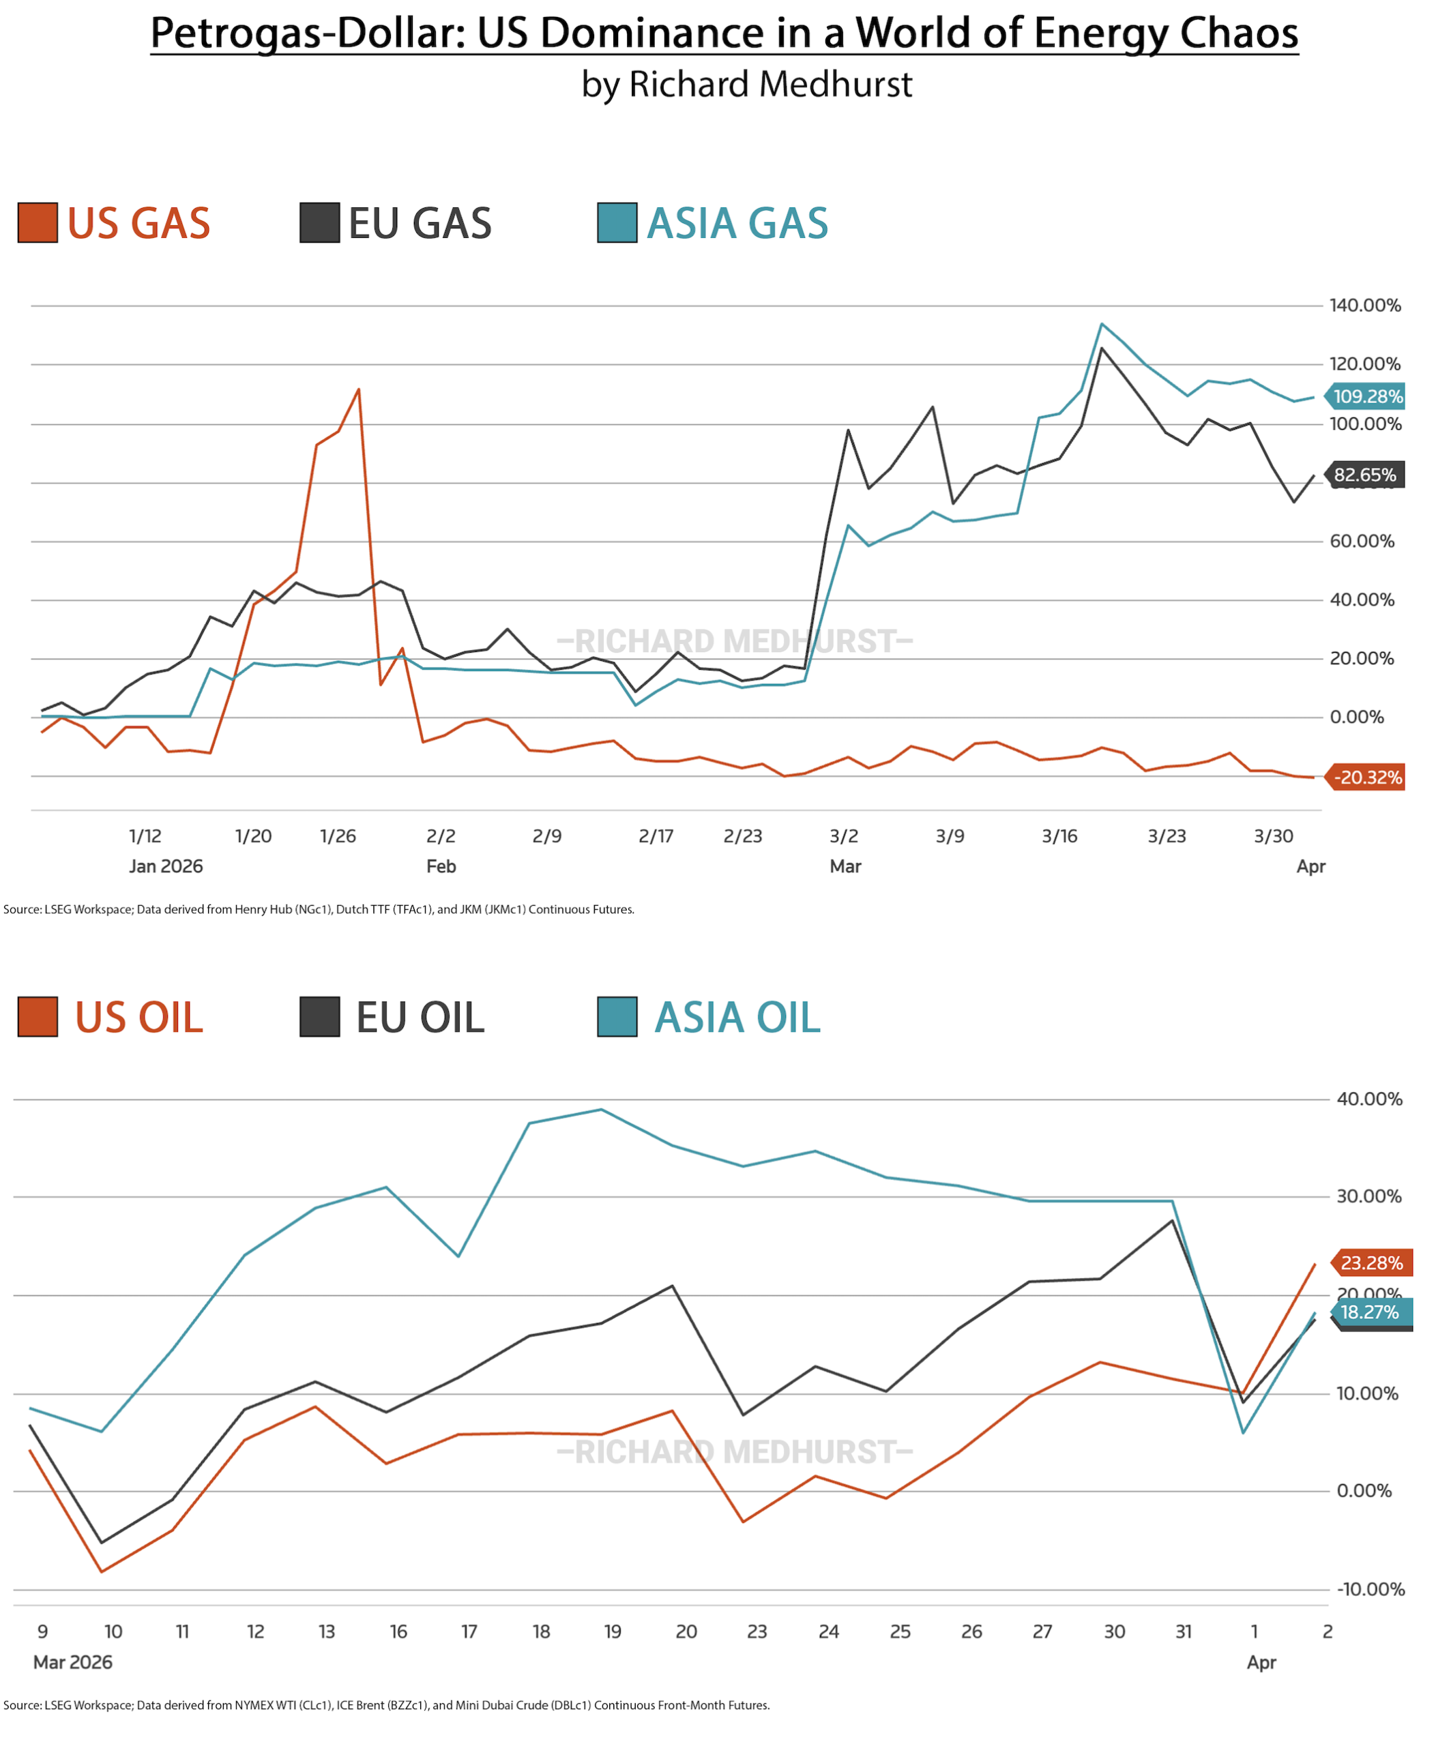1451x1746 pixels.
Task: Click the EU GAS dark legend swatch
Action: [319, 223]
